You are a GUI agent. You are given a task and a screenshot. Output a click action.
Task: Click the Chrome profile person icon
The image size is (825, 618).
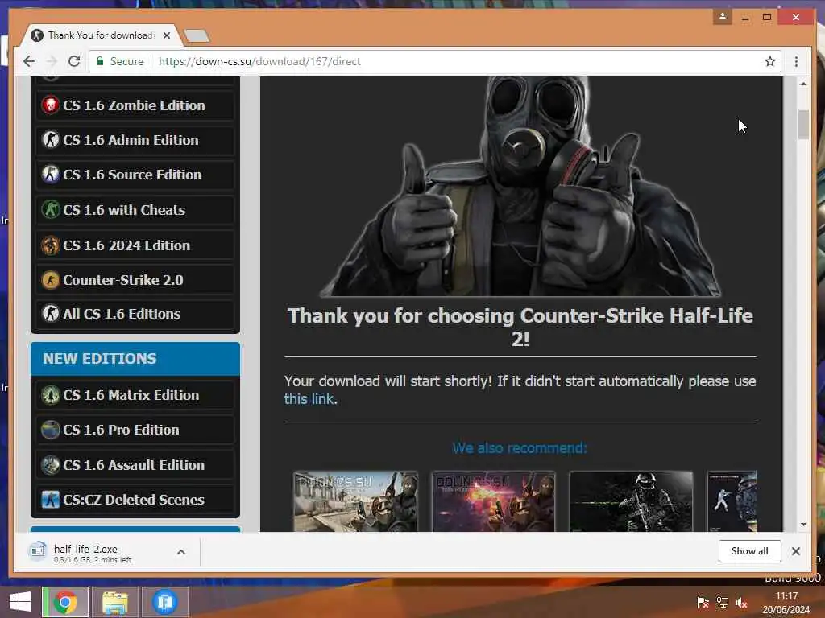point(723,17)
